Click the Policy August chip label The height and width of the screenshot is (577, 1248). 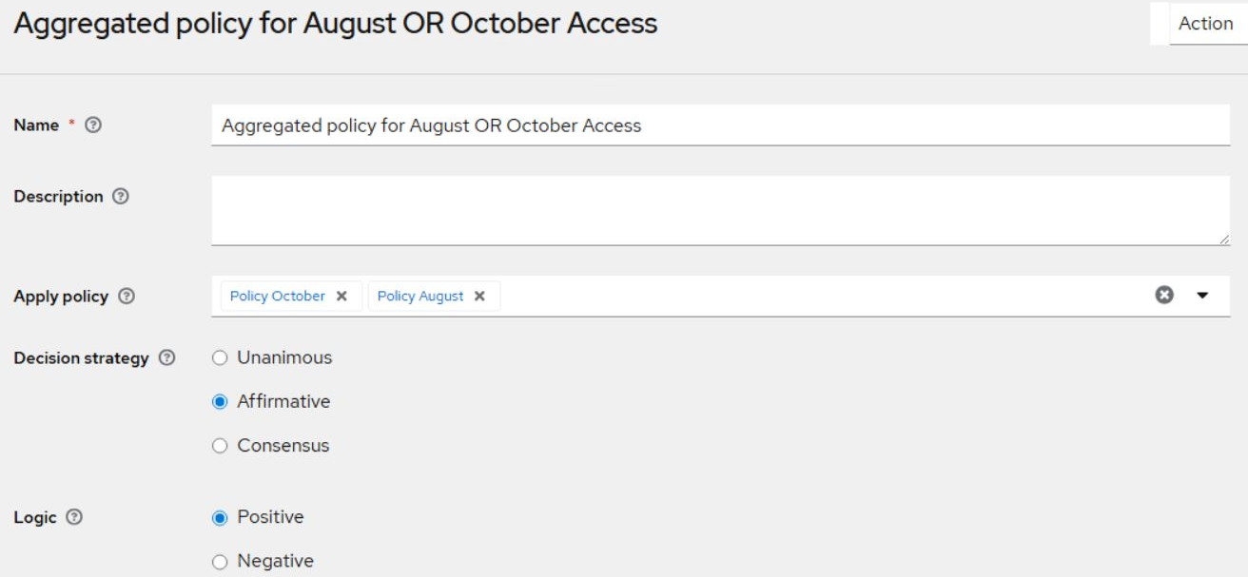(420, 297)
